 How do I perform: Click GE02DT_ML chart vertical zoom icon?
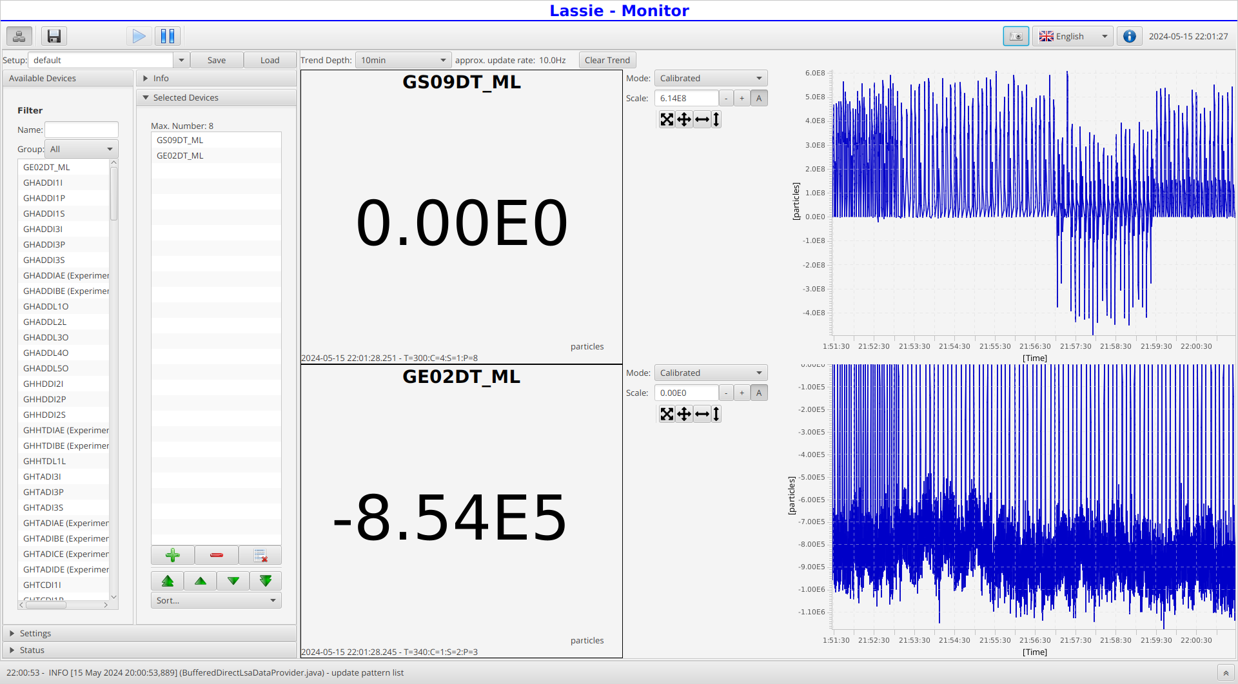(x=716, y=414)
